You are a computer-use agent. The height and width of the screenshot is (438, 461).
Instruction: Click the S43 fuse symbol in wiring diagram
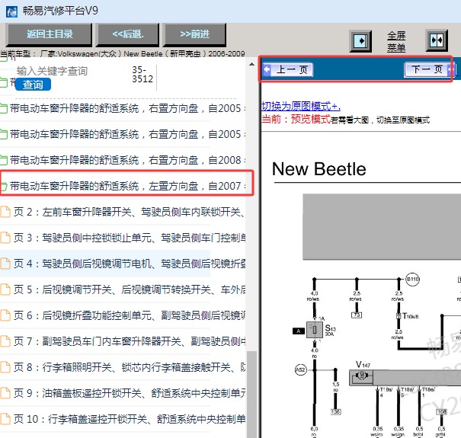314,330
